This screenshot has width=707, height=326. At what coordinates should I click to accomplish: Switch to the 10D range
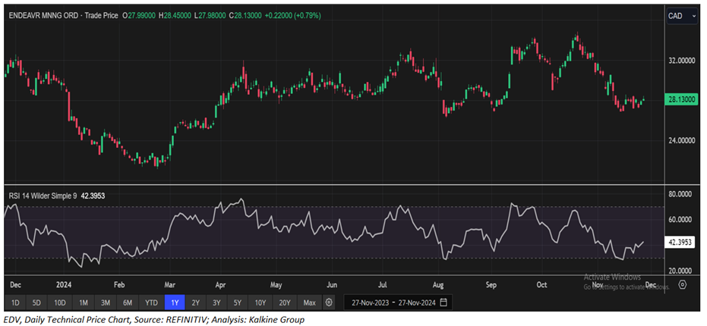[x=60, y=302]
